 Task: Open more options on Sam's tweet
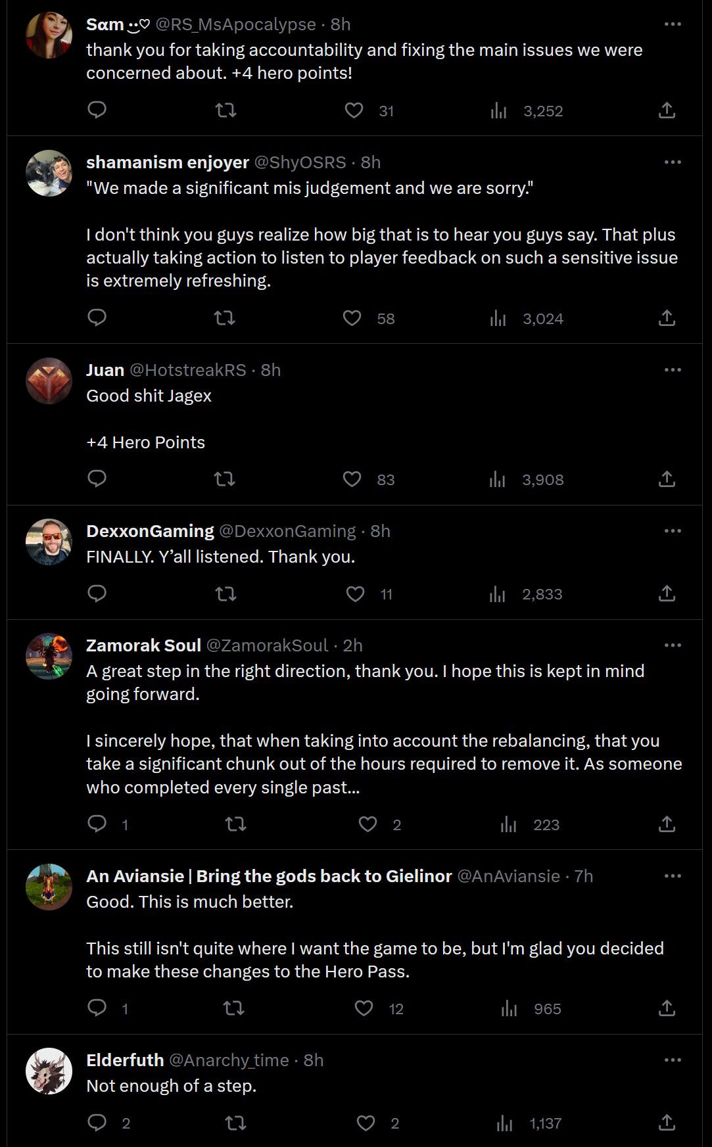point(673,24)
